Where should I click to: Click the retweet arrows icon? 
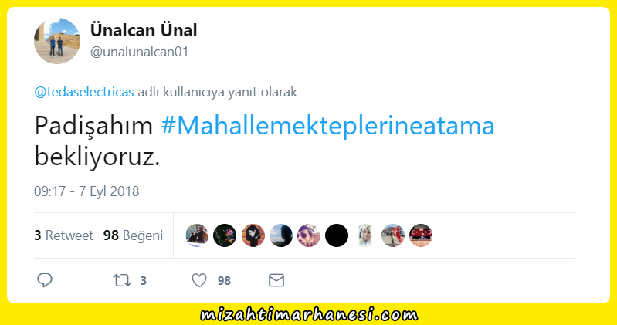point(121,280)
